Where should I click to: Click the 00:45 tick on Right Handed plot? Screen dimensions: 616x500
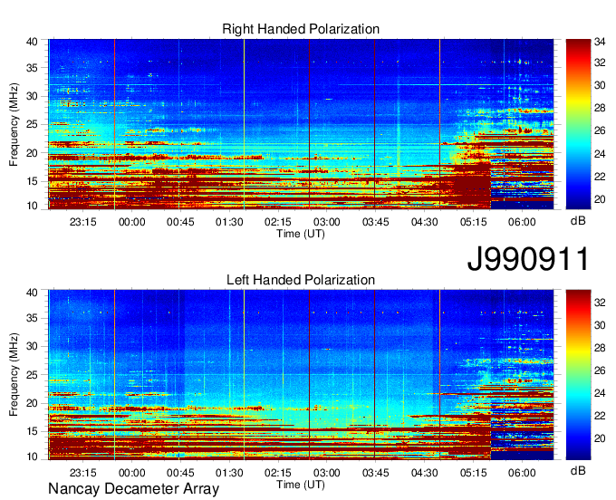click(x=180, y=222)
